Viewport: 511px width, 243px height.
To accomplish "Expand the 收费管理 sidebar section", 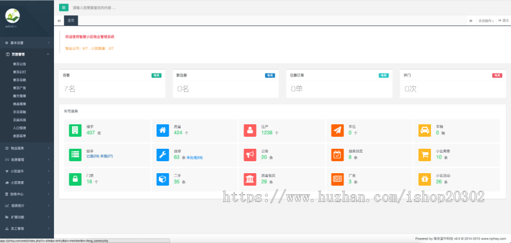I will pos(27,160).
